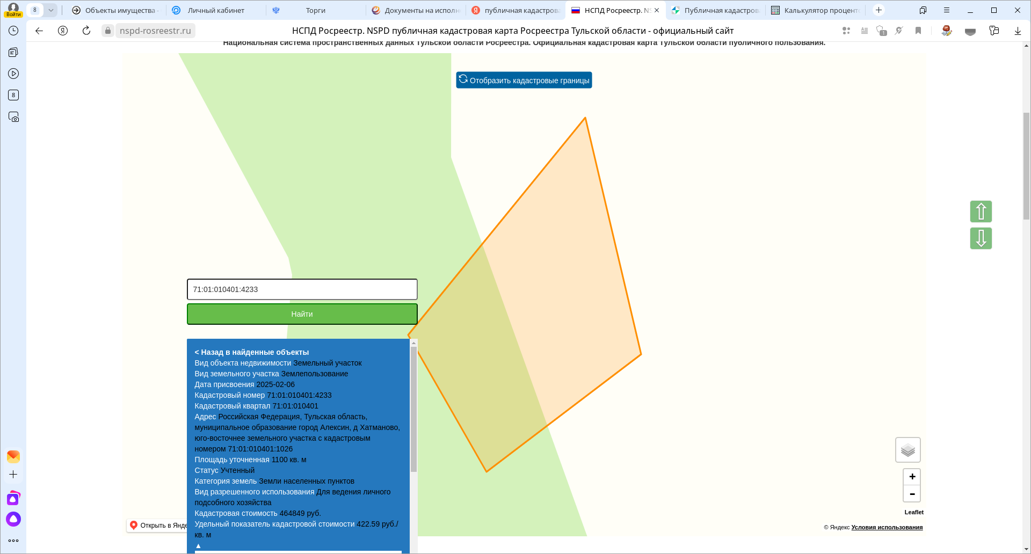This screenshot has height=554, width=1031.
Task: Open the collections icon in left sidebar
Action: coord(13,52)
